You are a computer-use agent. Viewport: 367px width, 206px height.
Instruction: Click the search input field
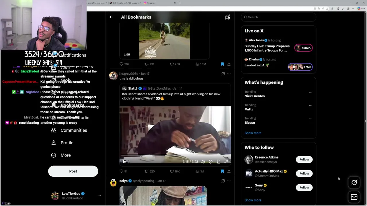[278, 17]
